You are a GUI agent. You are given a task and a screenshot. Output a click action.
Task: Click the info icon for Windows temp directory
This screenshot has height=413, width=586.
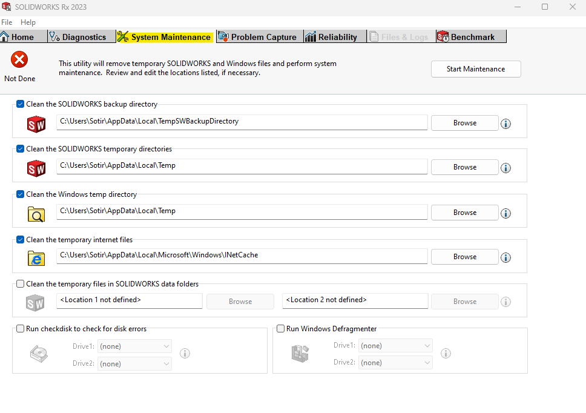506,213
